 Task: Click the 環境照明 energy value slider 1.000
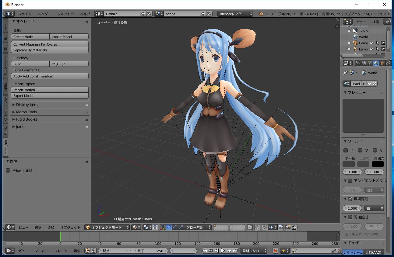[x=352, y=208]
